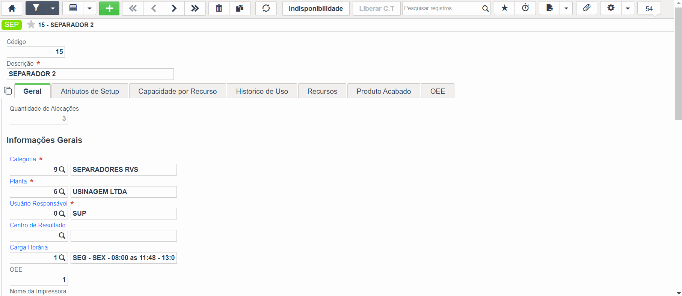Refresh the record data
682x296 pixels.
coord(266,8)
